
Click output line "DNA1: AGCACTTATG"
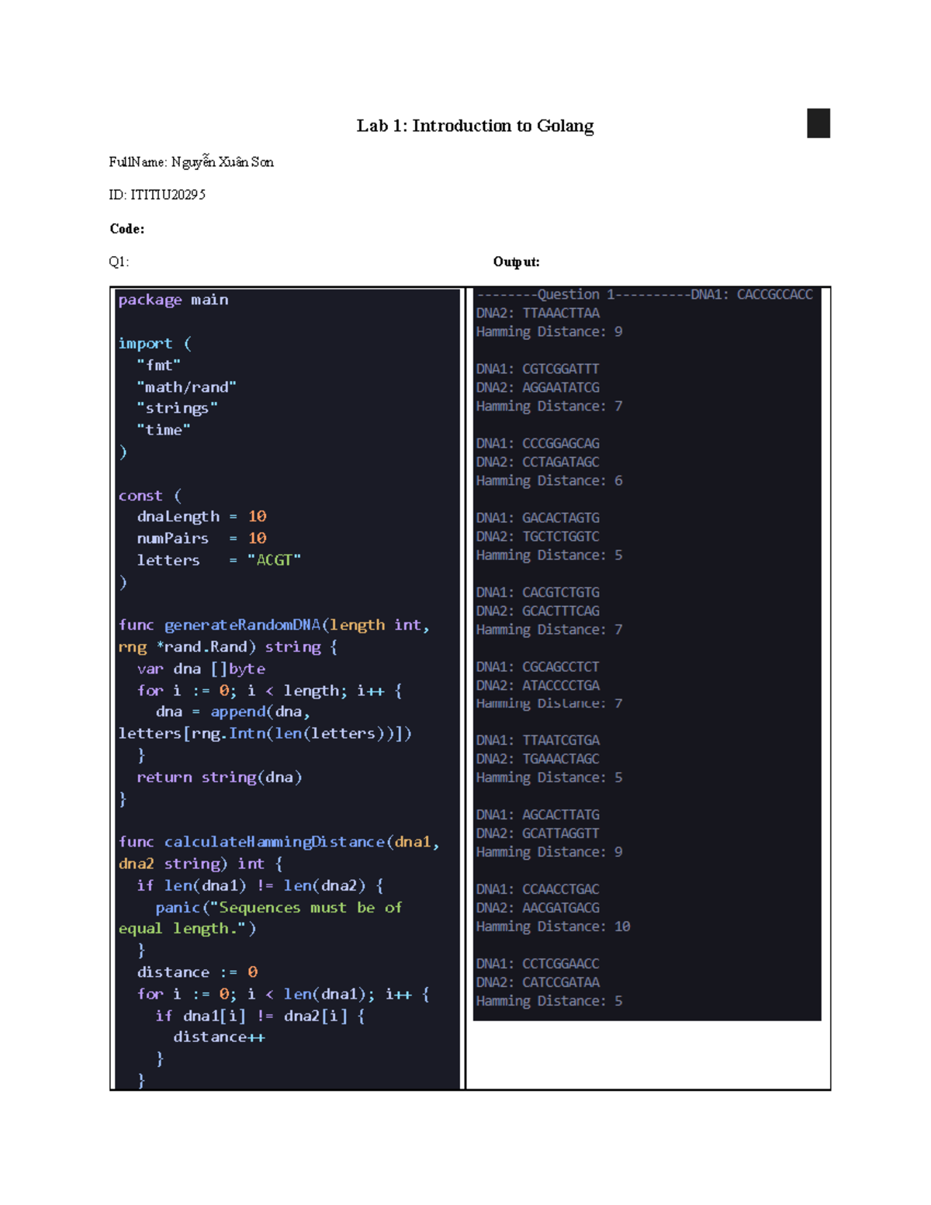[538, 815]
